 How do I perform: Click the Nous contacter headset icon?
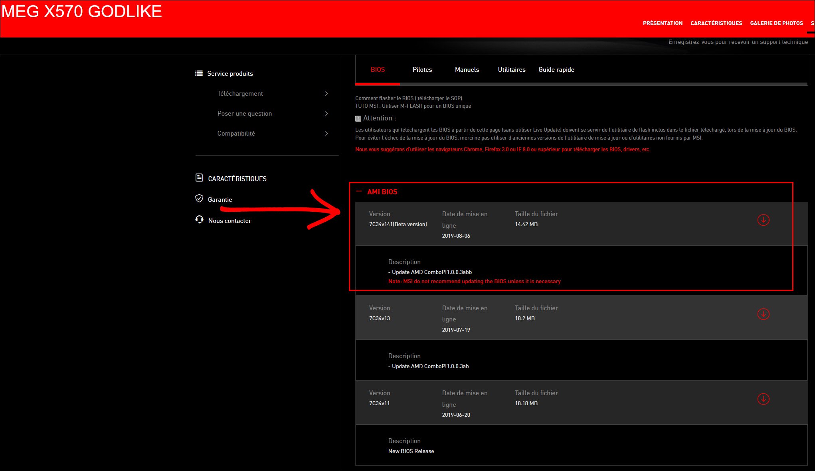pyautogui.click(x=199, y=220)
